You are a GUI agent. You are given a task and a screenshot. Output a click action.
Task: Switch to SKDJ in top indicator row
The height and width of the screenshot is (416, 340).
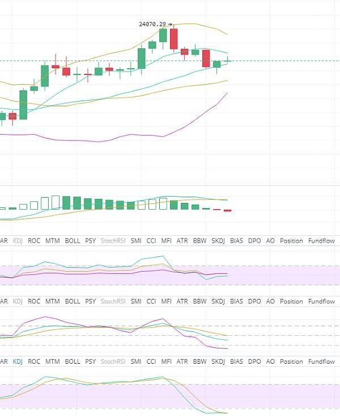pyautogui.click(x=218, y=241)
